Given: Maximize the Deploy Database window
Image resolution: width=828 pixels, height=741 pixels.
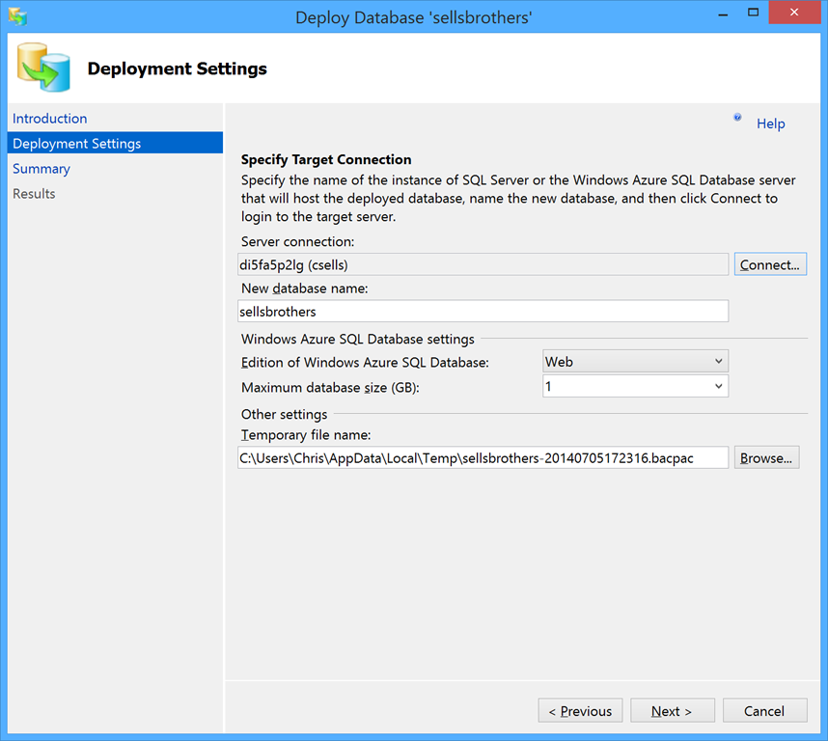Looking at the screenshot, I should [753, 13].
